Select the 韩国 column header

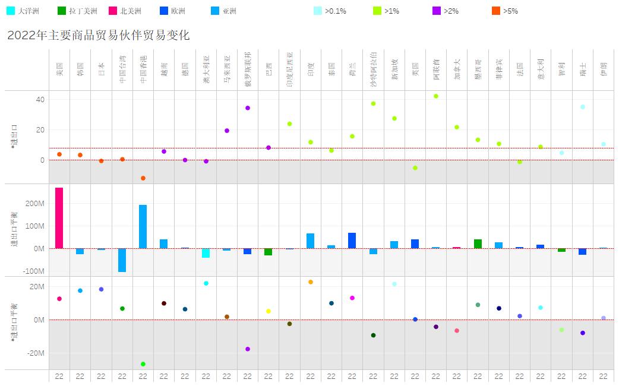pos(80,69)
